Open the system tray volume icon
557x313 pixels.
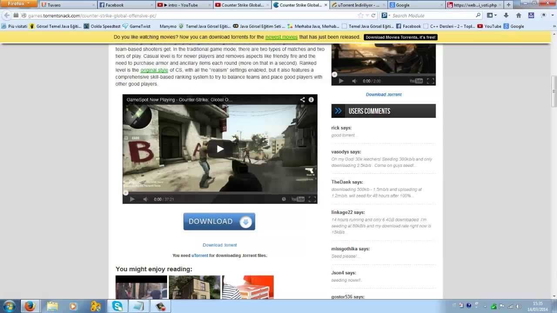coord(519,306)
